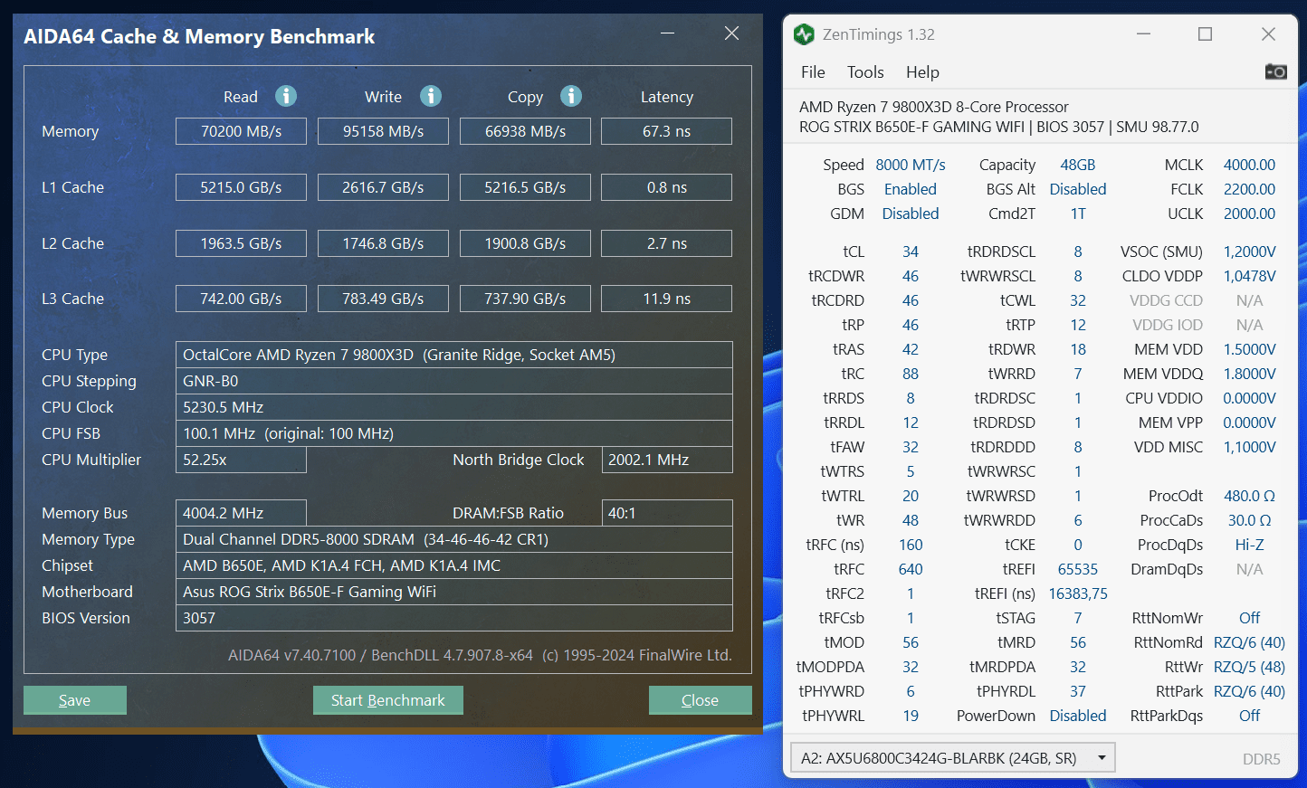The width and height of the screenshot is (1307, 788).
Task: Click the GDM Disabled value
Action: (911, 214)
